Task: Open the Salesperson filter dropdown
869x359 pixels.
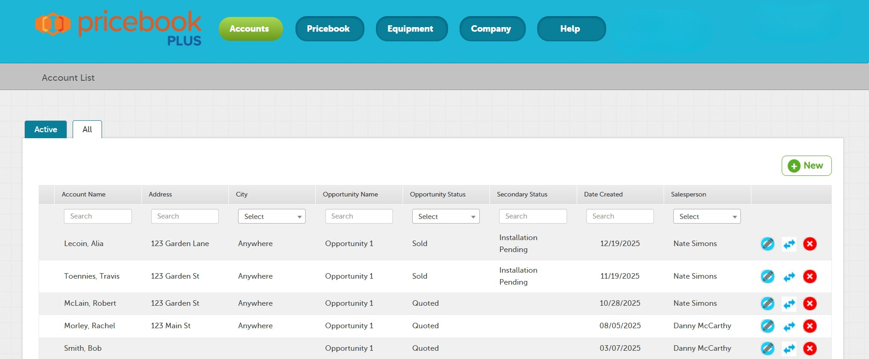Action: click(706, 216)
